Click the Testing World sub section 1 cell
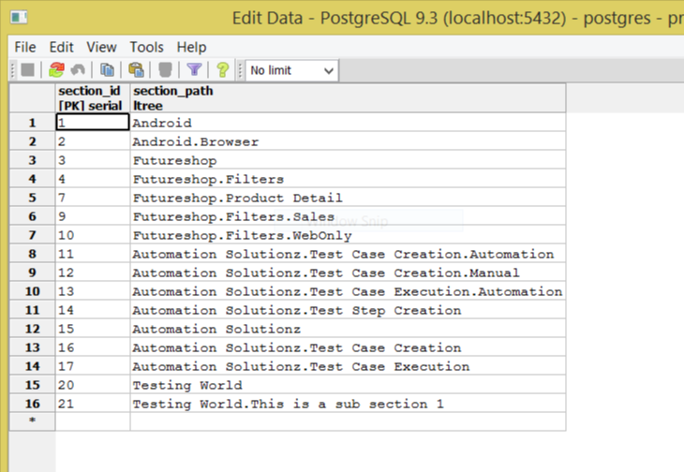 348,404
